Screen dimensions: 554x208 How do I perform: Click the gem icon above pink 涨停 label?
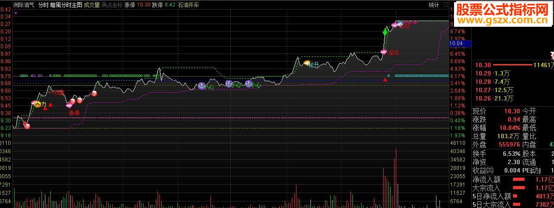point(69,105)
